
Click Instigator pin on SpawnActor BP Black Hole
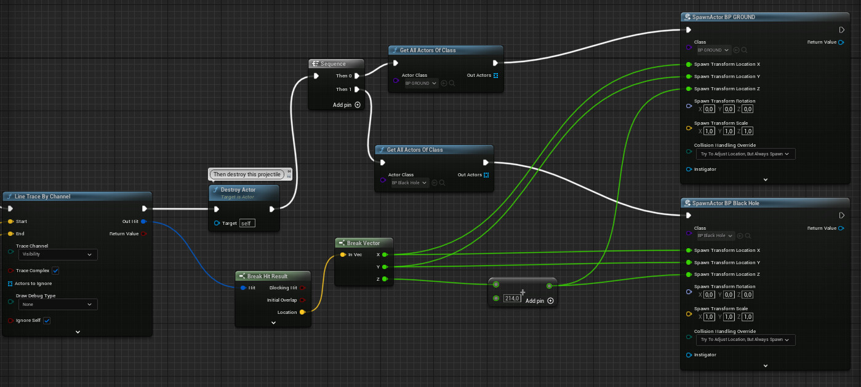689,354
